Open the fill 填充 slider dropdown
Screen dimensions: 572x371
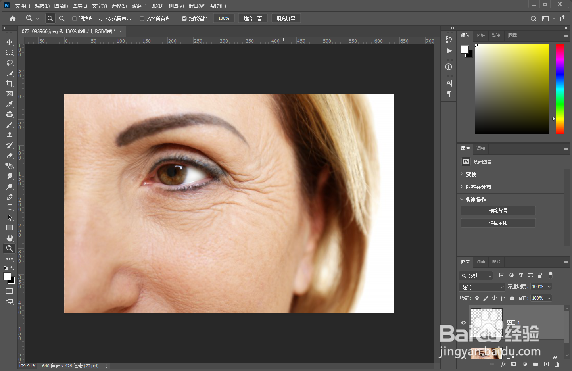549,298
